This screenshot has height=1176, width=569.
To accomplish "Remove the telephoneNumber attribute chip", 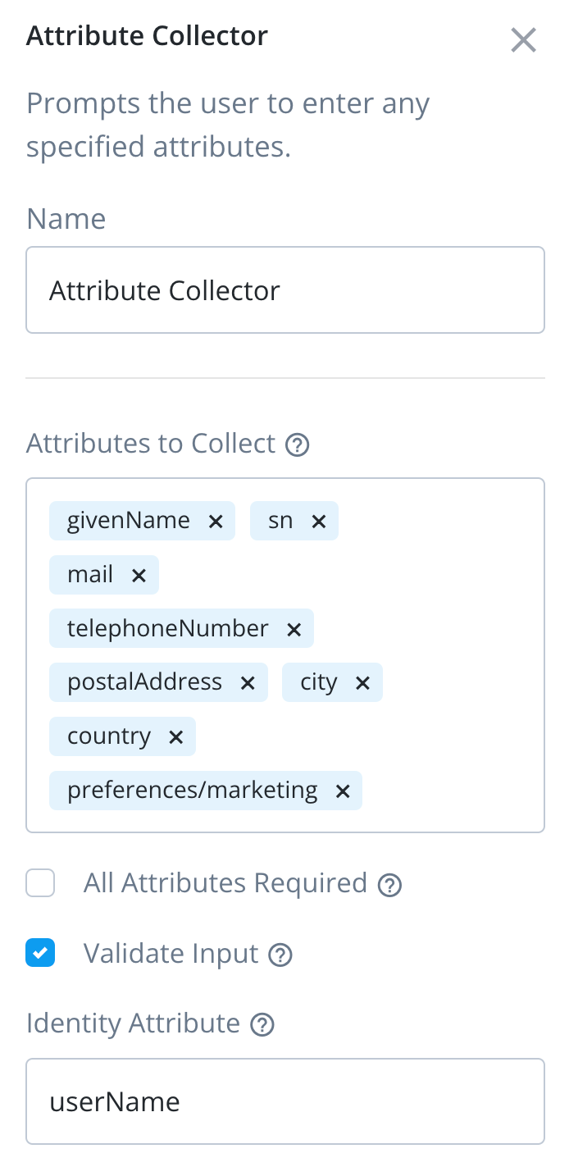I will [294, 628].
